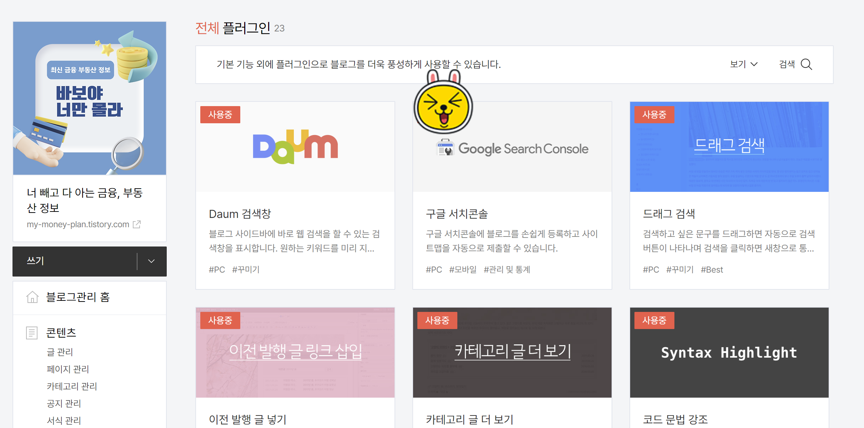The image size is (864, 428).
Task: Select 페이지 관리 menu item
Action: 68,369
